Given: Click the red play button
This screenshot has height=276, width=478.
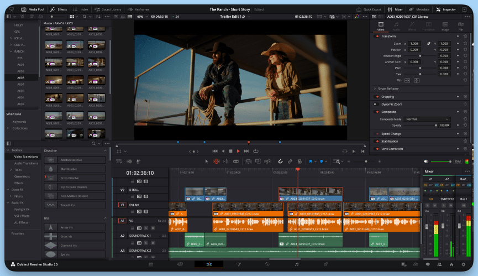Looking at the screenshot, I should click(x=238, y=151).
